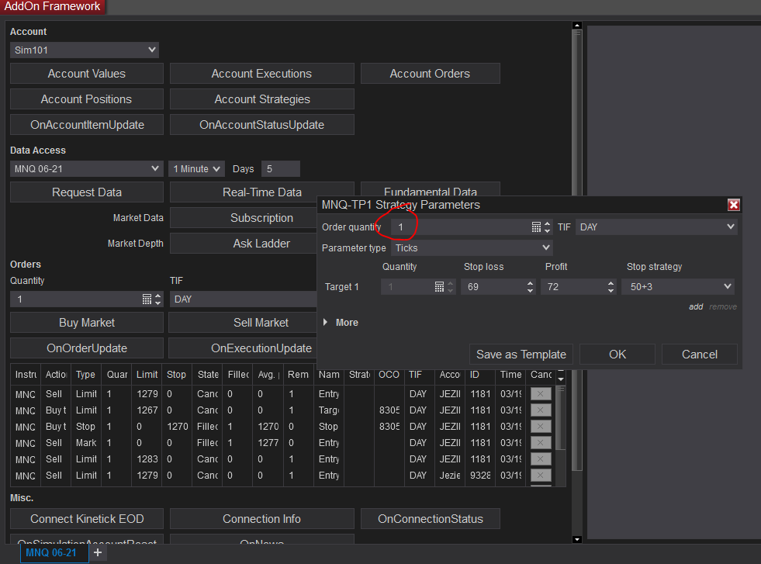The image size is (761, 564).
Task: Sort orders by State column header
Action: [x=208, y=375]
